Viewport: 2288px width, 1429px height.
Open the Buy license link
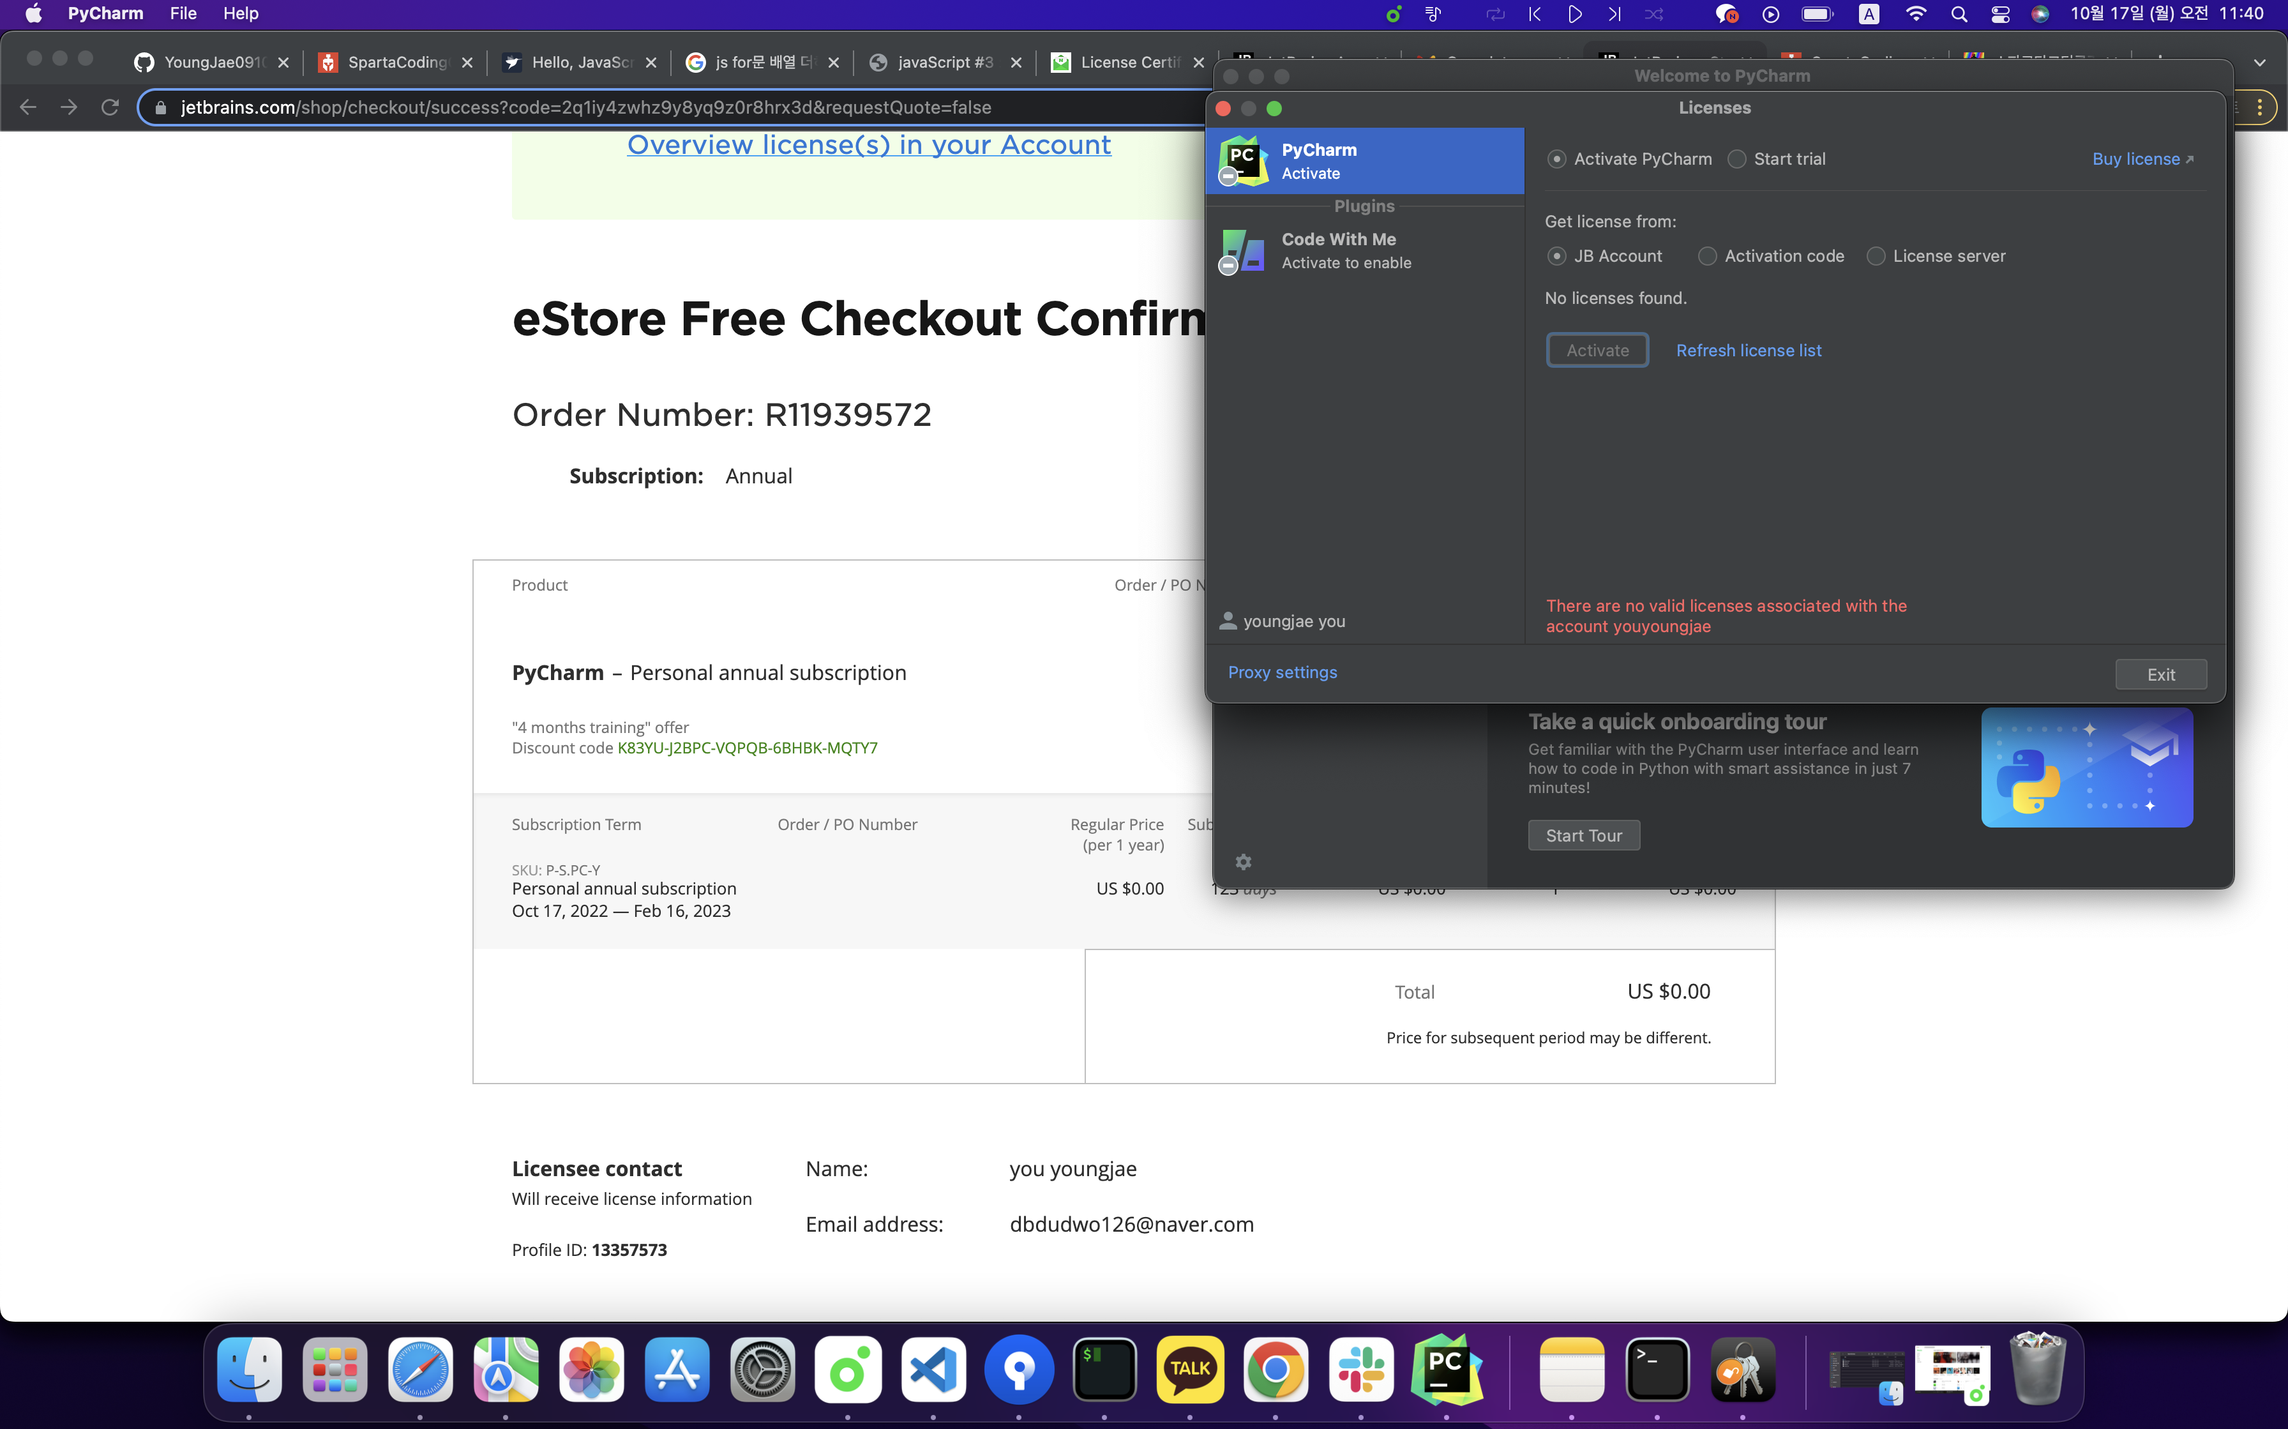coord(2142,159)
